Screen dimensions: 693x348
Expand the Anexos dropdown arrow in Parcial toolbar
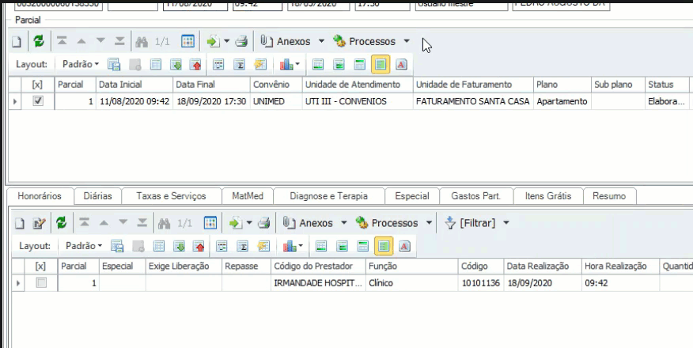(321, 41)
